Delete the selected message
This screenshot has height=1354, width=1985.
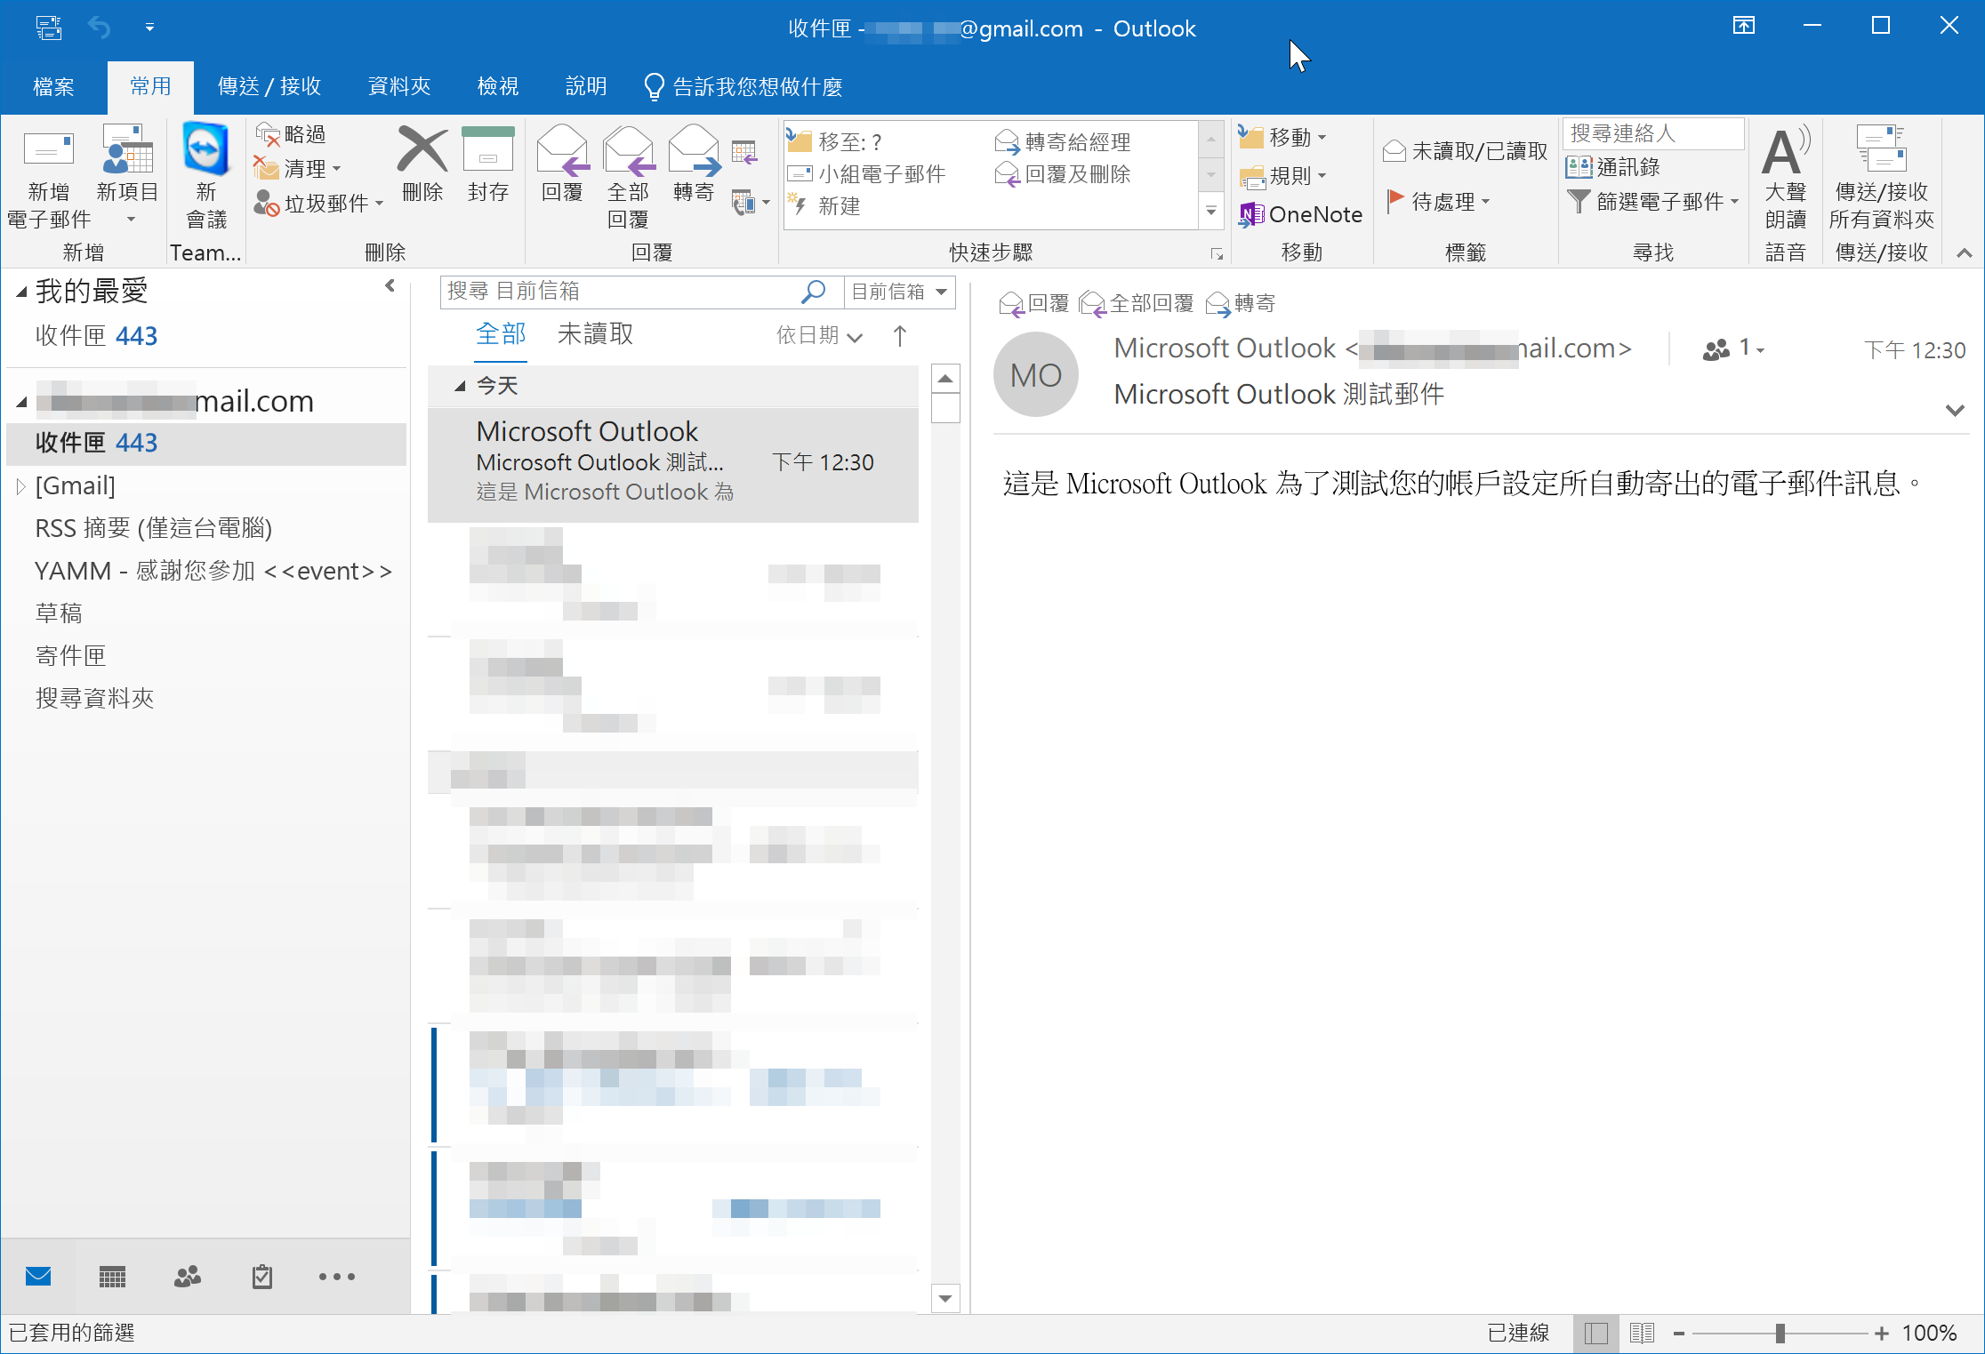[x=422, y=164]
